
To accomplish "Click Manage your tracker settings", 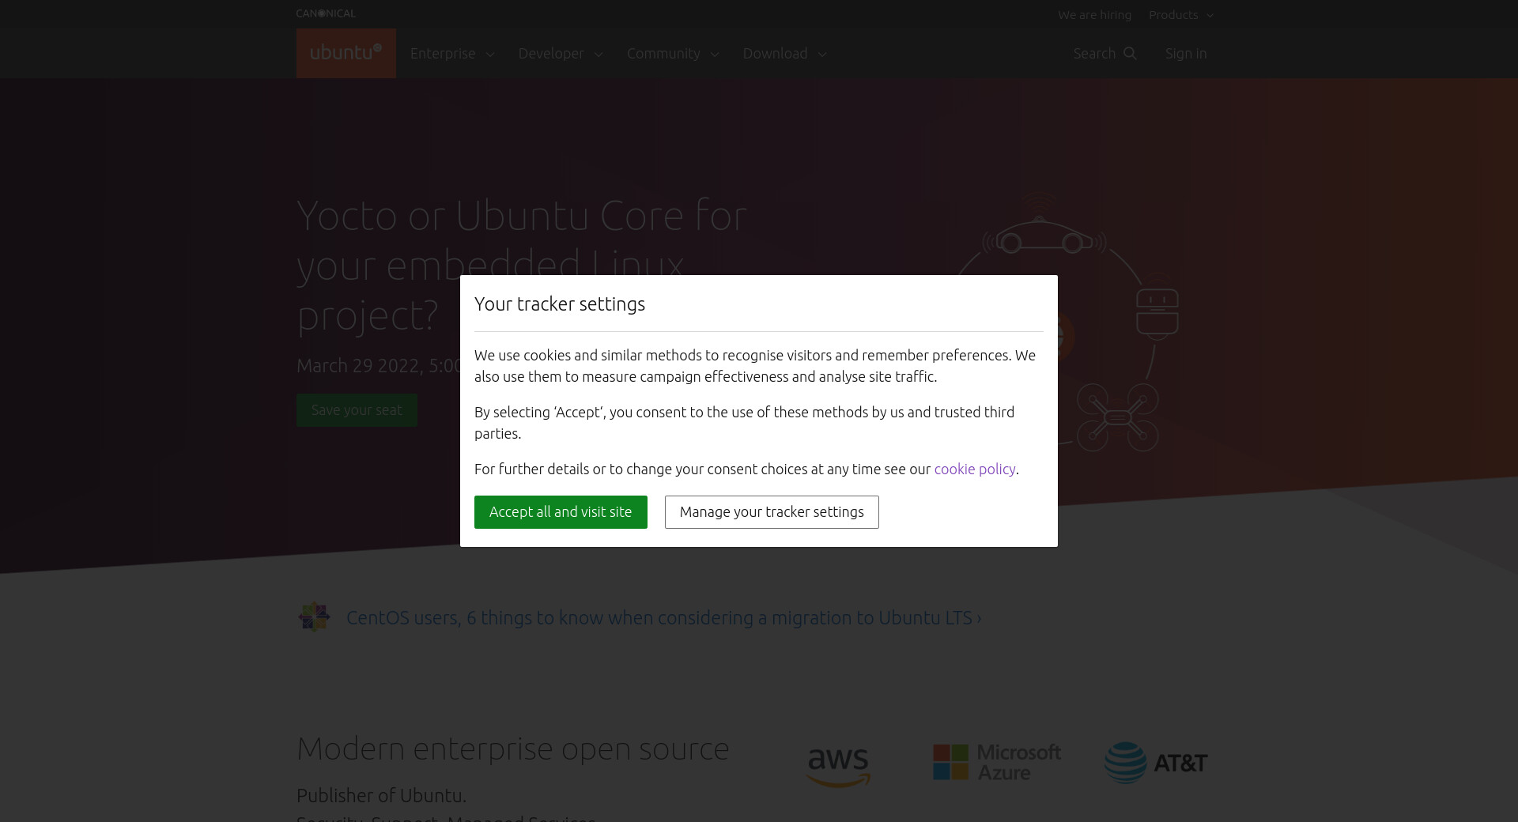I will tap(772, 512).
